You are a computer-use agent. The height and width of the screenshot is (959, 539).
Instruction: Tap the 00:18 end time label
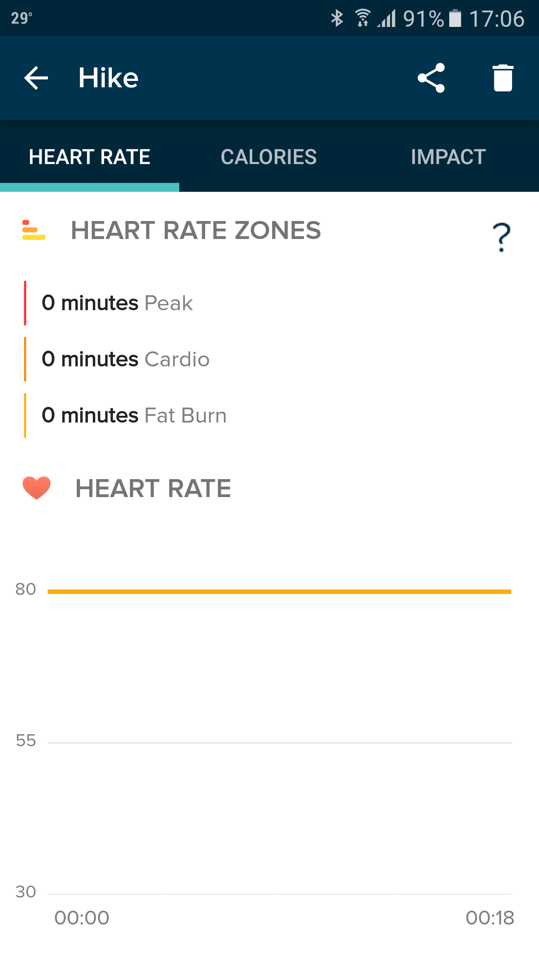coord(490,918)
